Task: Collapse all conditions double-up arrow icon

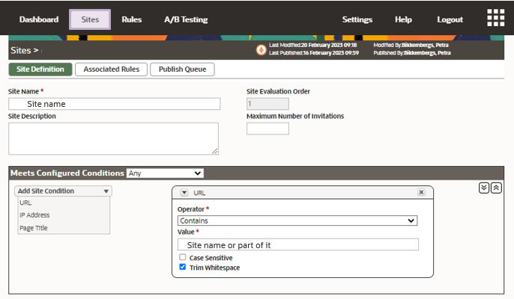Action: 496,188
